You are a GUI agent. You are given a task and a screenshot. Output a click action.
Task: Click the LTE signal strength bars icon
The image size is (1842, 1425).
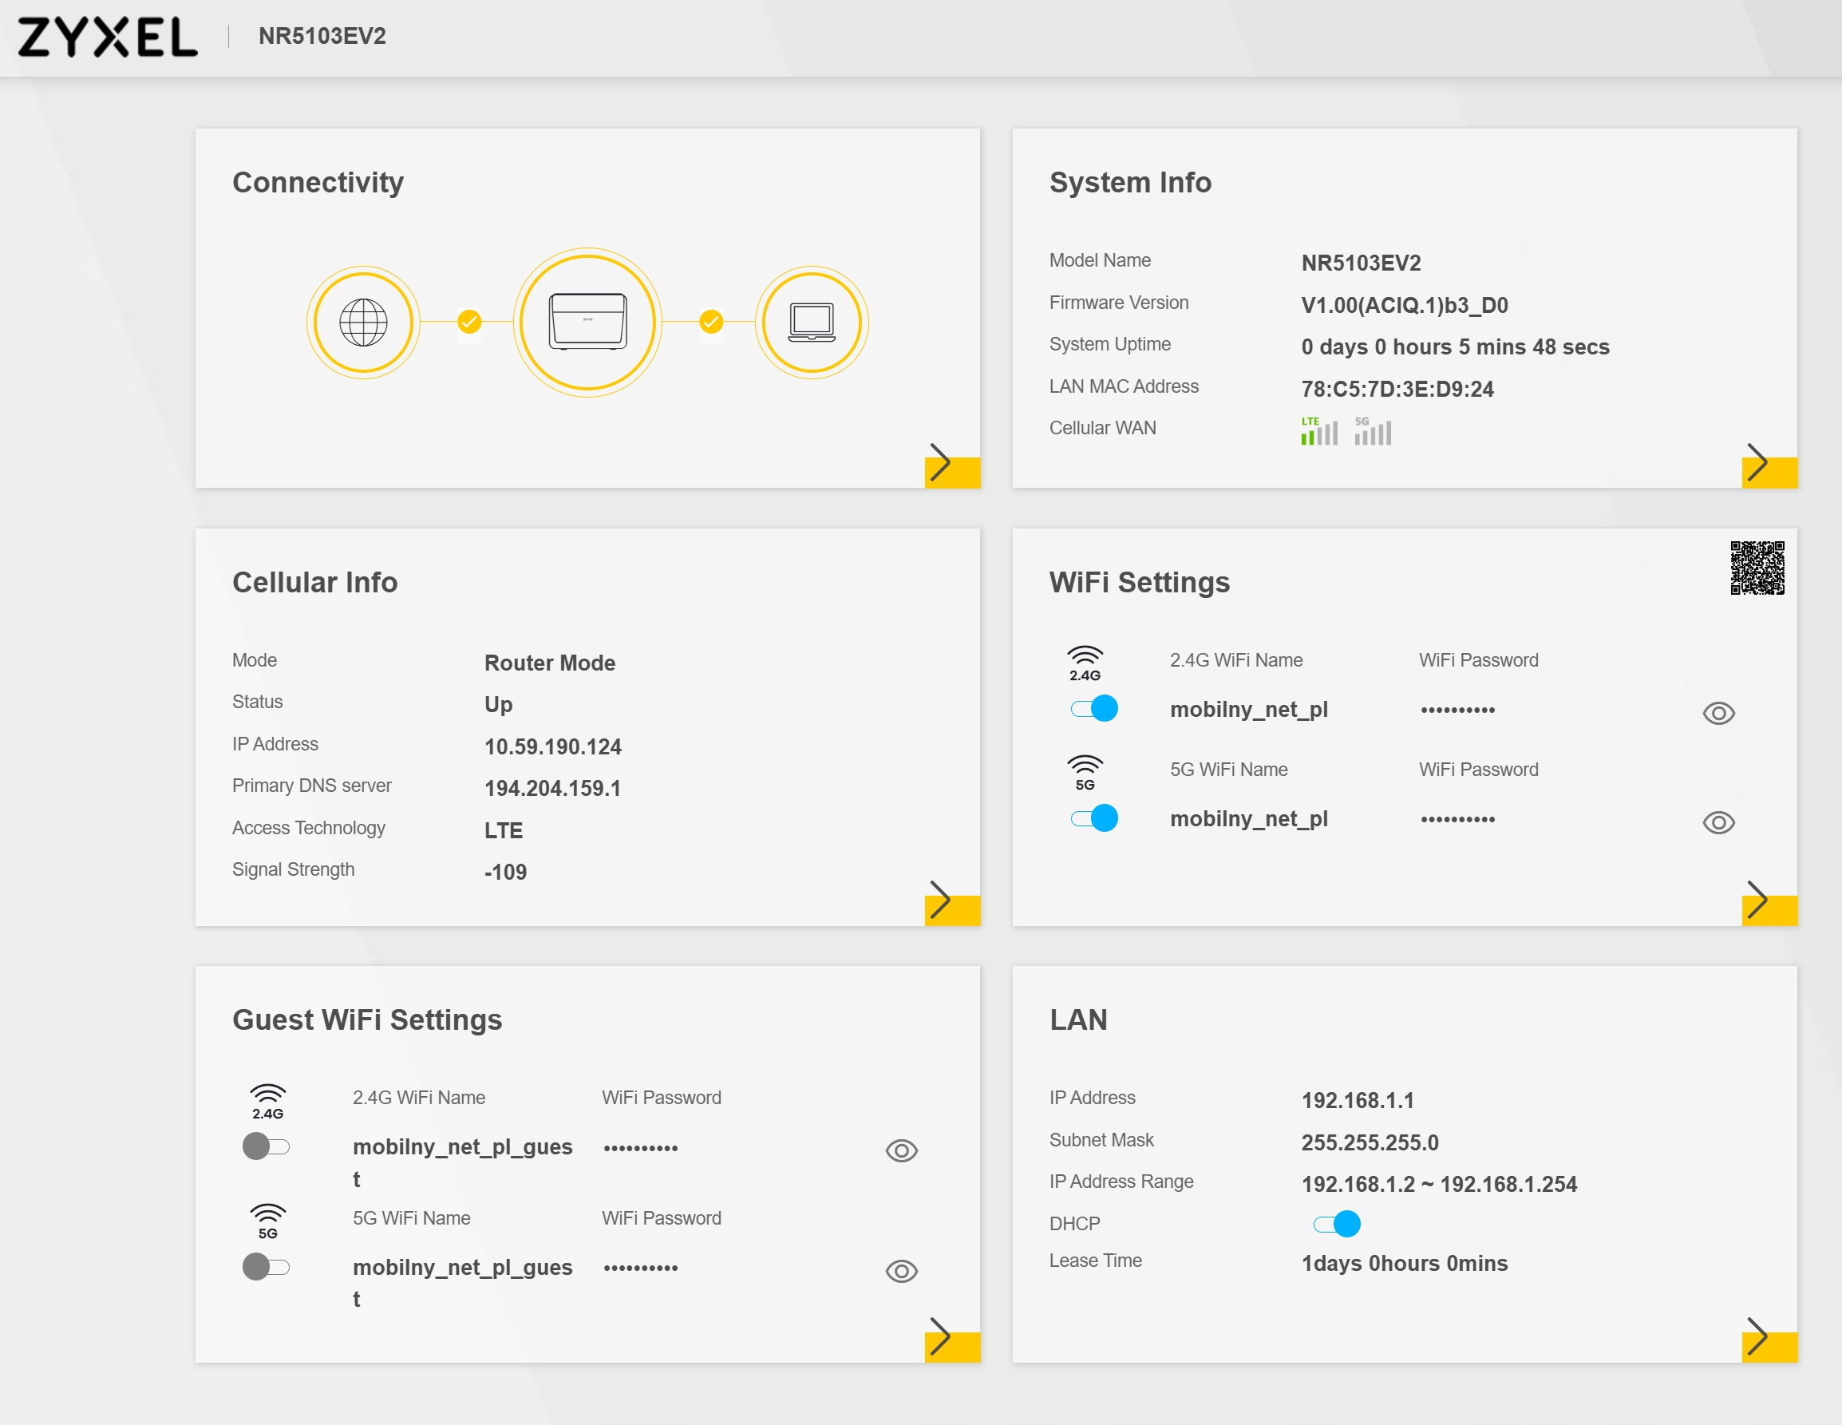(x=1318, y=431)
